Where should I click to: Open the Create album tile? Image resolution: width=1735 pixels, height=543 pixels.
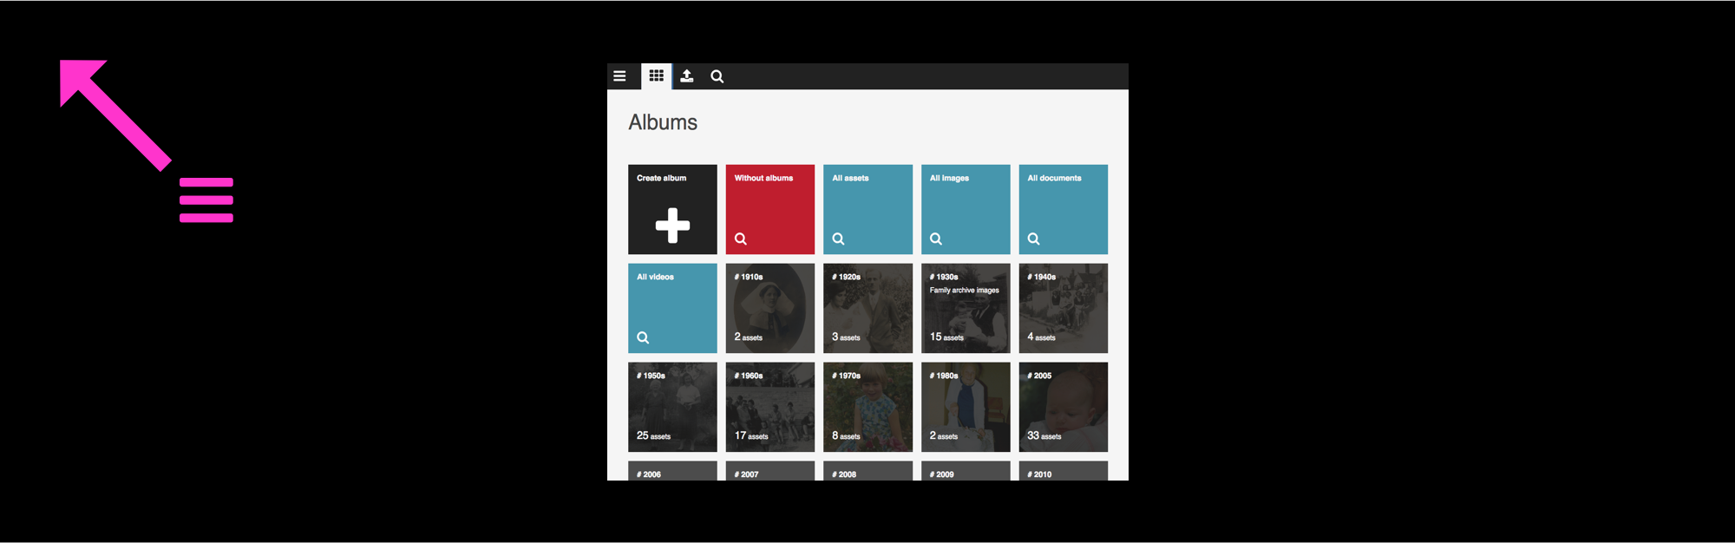coord(672,209)
